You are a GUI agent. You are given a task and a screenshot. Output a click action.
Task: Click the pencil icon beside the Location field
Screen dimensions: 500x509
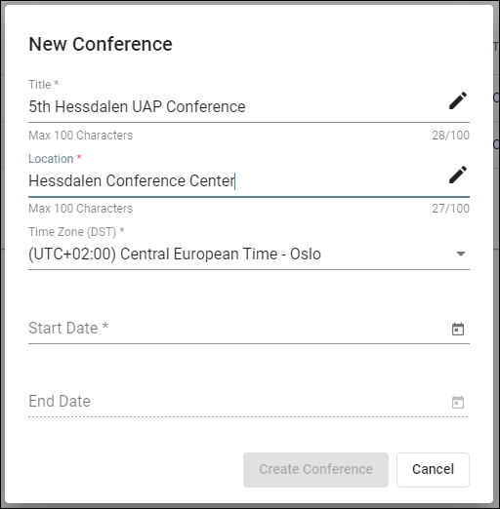click(458, 175)
